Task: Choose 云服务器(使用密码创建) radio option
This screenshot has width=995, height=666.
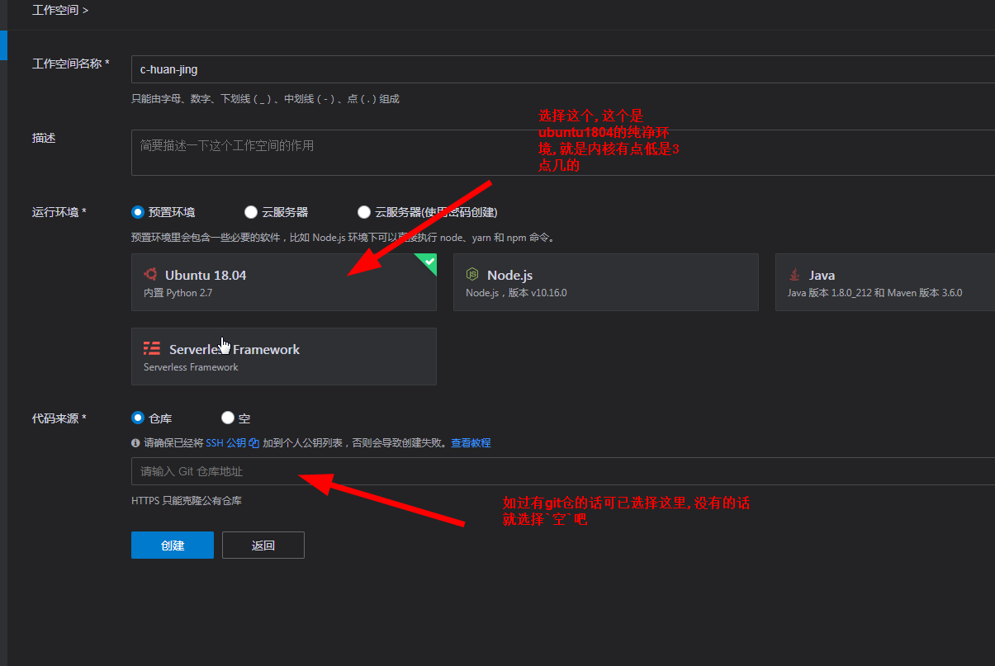Action: click(x=364, y=212)
